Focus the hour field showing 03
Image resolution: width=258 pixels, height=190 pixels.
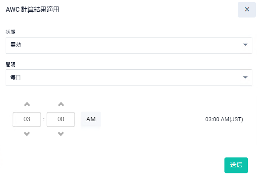(x=27, y=119)
